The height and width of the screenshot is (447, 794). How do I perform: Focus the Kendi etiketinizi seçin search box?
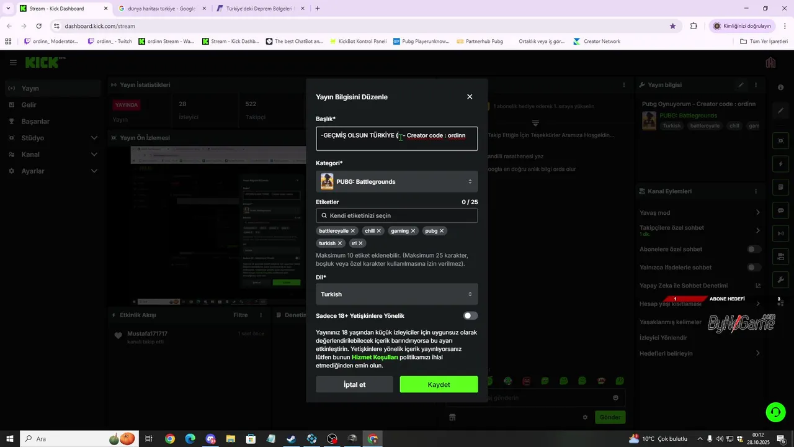coord(397,215)
